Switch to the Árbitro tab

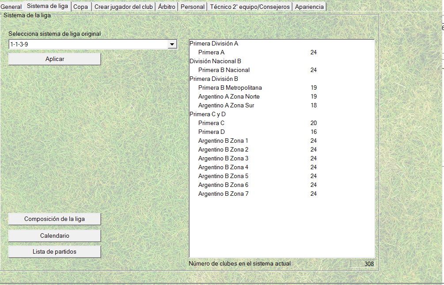(x=167, y=7)
